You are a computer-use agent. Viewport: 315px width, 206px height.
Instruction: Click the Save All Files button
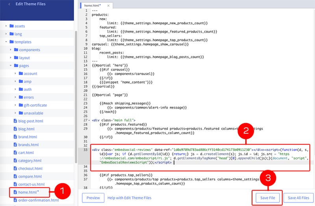pyautogui.click(x=299, y=198)
